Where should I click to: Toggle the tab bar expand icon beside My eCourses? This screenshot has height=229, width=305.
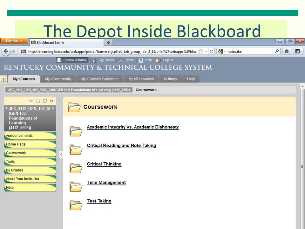(3, 79)
